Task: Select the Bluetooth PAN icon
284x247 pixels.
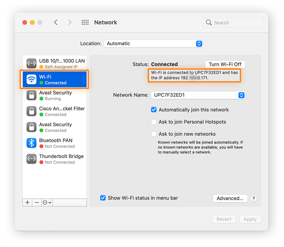Action: point(31,143)
